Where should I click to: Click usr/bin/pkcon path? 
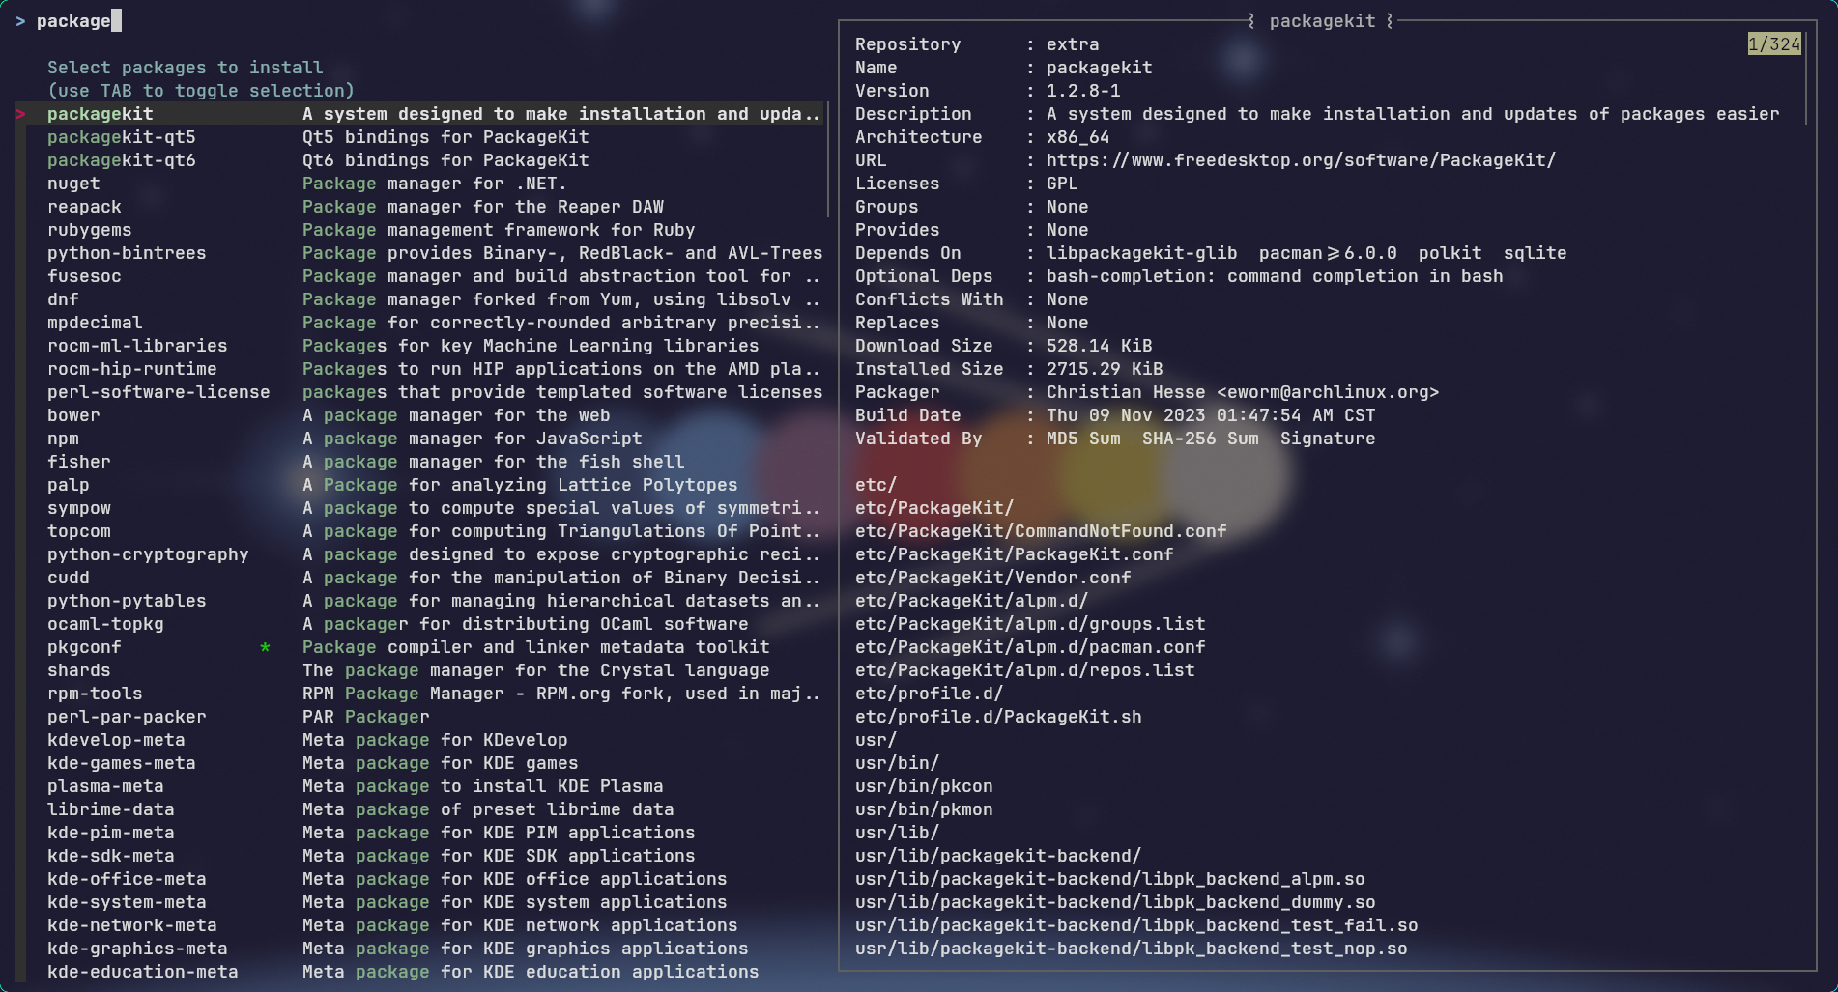coord(924,786)
